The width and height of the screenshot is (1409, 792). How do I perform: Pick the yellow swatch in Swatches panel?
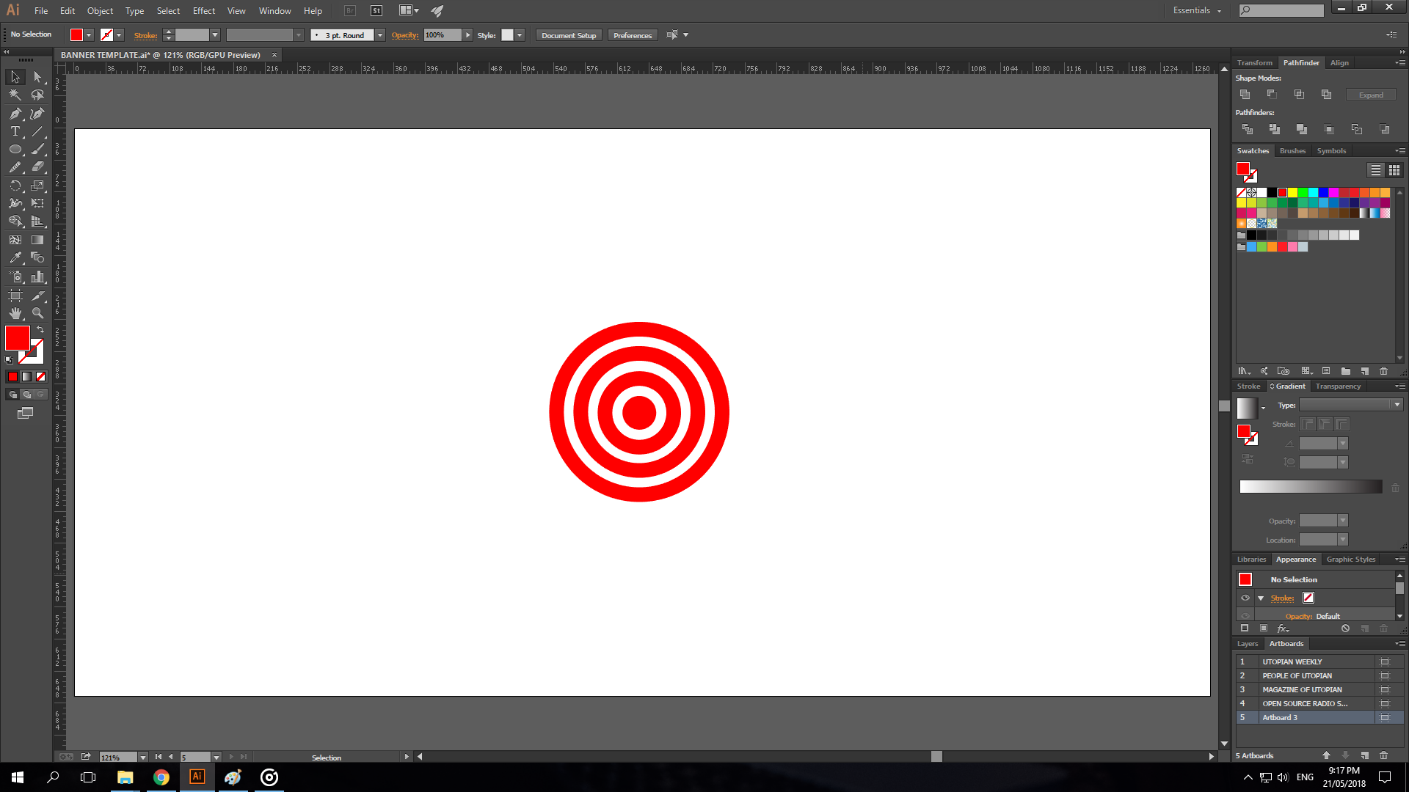coord(1292,193)
